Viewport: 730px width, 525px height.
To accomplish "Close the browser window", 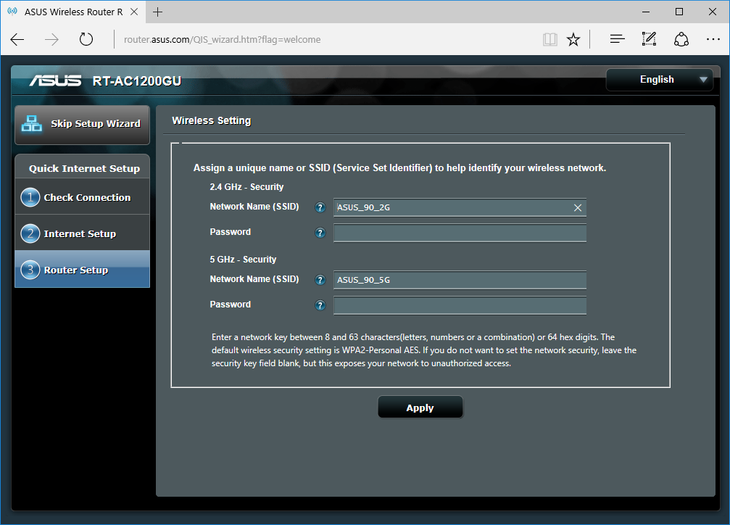I will tap(713, 12).
